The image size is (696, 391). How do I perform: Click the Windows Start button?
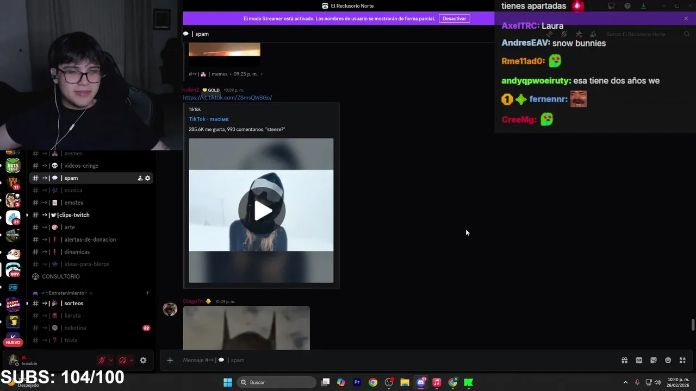click(228, 382)
